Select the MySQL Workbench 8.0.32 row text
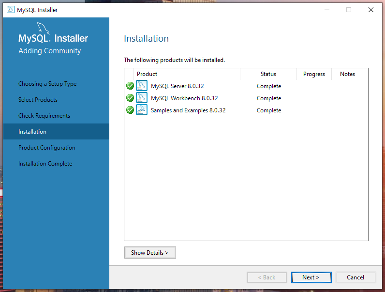385x292 pixels. pyautogui.click(x=184, y=98)
